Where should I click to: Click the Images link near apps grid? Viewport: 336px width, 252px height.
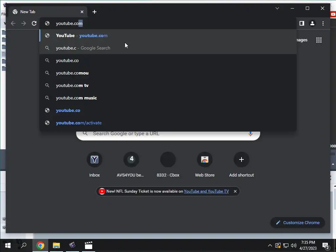pos(302,40)
